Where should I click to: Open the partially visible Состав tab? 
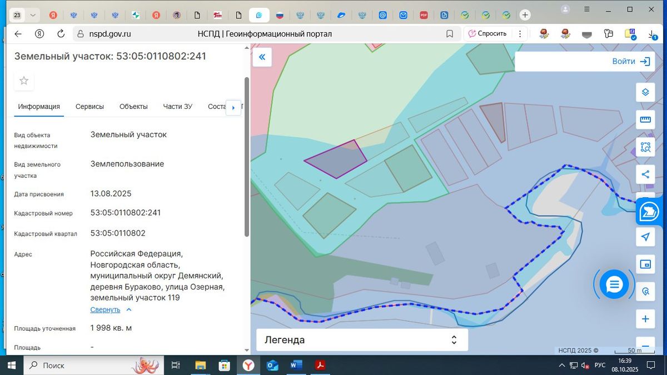pos(216,107)
